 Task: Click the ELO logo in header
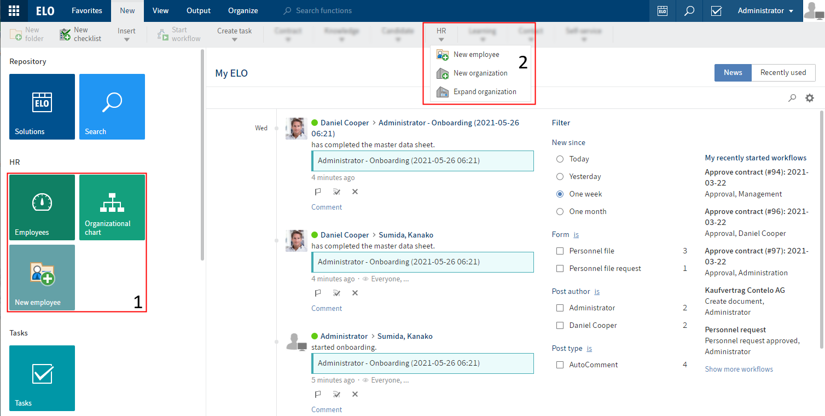click(x=45, y=11)
